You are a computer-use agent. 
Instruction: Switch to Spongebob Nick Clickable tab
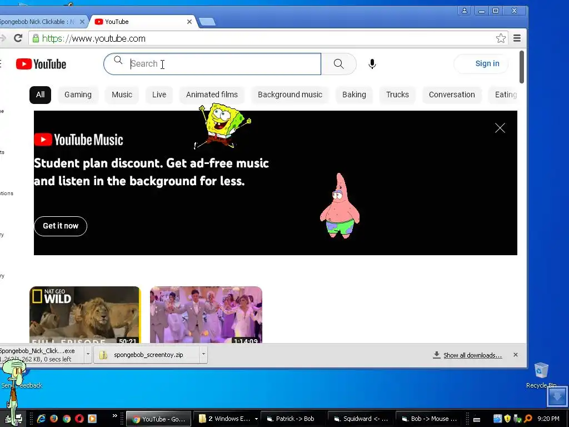[x=40, y=22]
